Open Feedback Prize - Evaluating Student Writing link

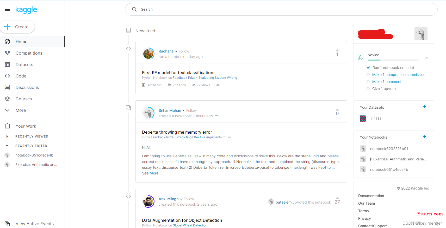pos(205,78)
